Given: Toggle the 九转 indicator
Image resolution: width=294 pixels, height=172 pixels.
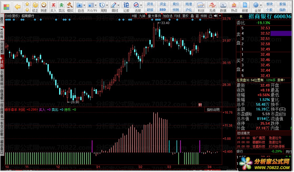Looking at the screenshot, I should [x=142, y=16].
